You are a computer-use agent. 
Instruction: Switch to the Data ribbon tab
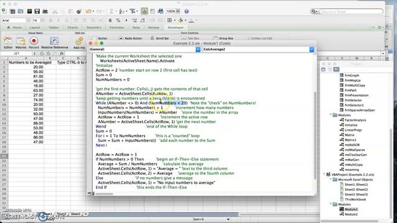[x=136, y=27]
